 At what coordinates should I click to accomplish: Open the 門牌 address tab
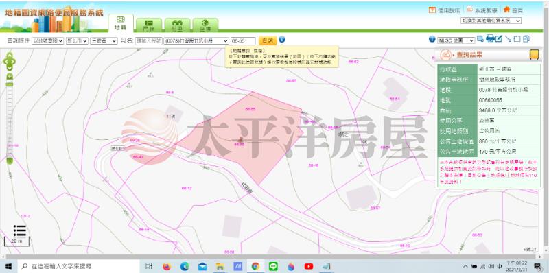149,25
